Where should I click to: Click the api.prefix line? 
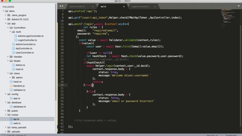82,11
